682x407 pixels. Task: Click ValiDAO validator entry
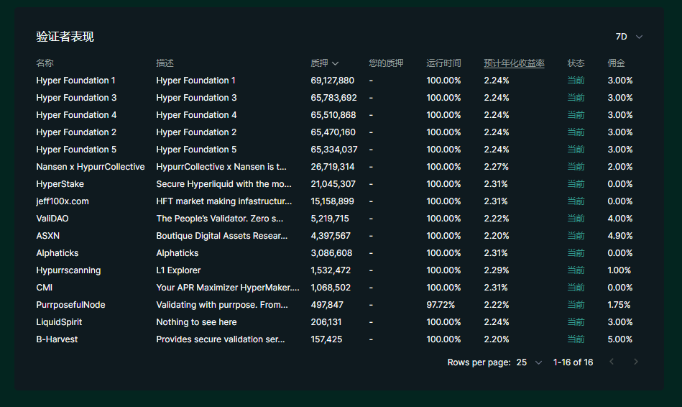pyautogui.click(x=52, y=219)
